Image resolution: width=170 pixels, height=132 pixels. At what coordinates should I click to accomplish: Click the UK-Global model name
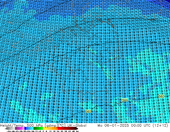pos(77,126)
